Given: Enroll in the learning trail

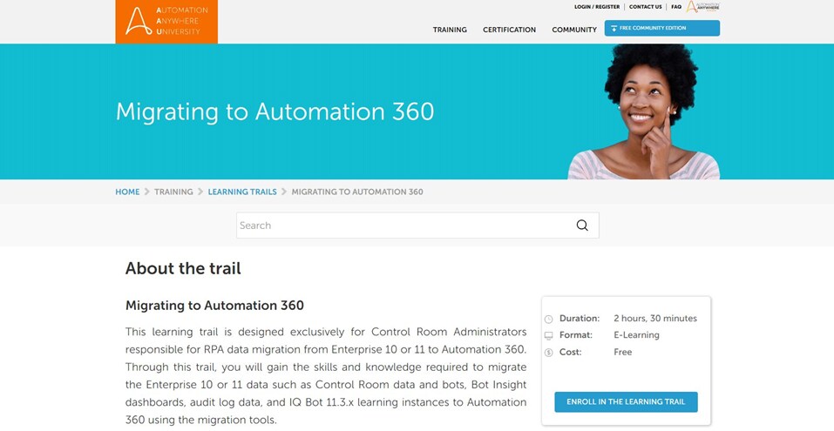Looking at the screenshot, I should pos(626,401).
